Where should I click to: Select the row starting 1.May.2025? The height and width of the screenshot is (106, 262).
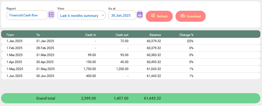tap(131, 69)
